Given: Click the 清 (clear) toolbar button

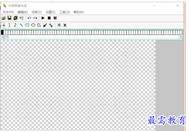Looking at the screenshot, I should 59,25.
